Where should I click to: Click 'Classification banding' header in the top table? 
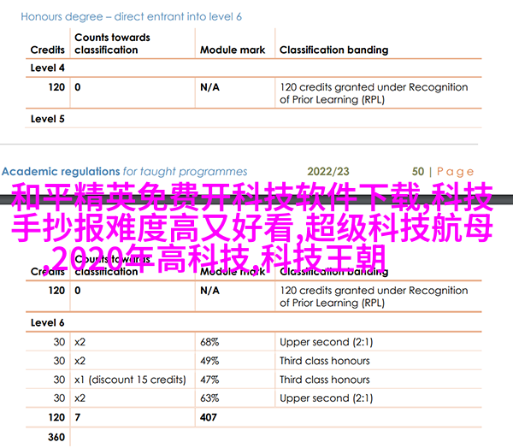point(333,50)
